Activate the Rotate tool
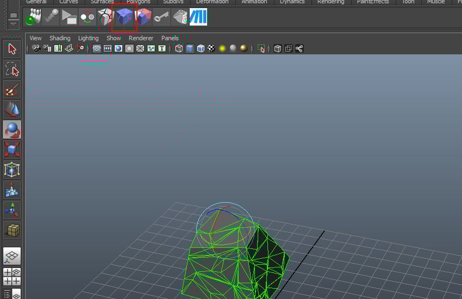This screenshot has height=299, width=462. point(12,130)
